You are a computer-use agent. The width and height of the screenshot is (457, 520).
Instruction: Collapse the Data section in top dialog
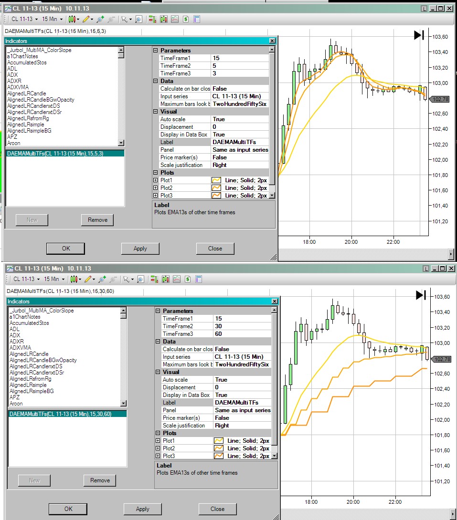(155, 81)
